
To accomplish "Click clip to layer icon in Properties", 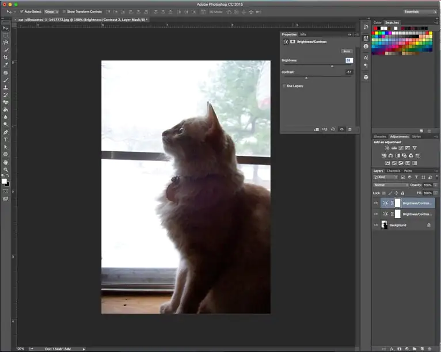I will coord(317,129).
